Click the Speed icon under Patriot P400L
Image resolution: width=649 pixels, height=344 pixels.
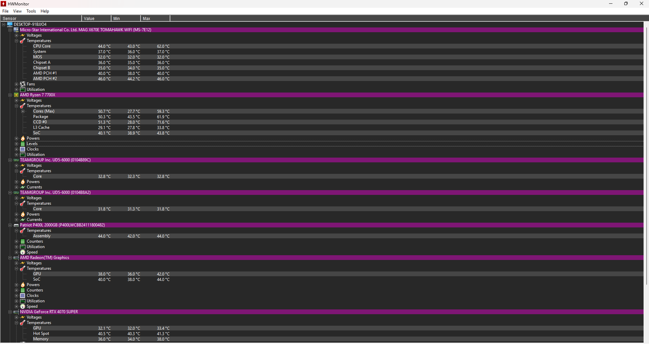23,252
